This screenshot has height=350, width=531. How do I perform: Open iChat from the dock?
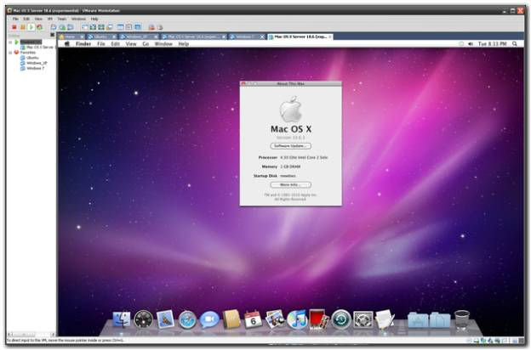click(209, 320)
